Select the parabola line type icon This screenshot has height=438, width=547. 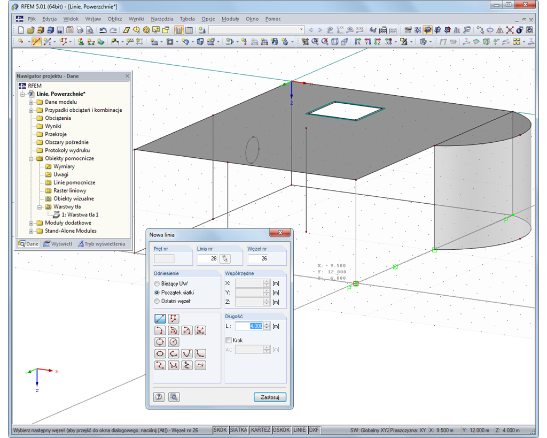pyautogui.click(x=187, y=354)
